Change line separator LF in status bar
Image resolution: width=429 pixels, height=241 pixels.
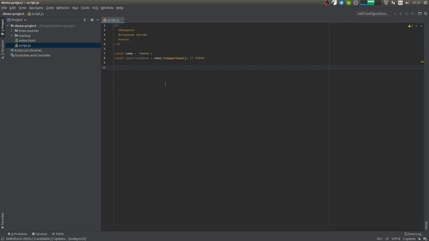tap(387, 239)
